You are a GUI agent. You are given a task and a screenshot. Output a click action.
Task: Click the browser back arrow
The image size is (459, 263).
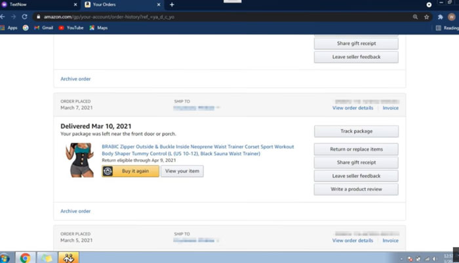pos(4,16)
